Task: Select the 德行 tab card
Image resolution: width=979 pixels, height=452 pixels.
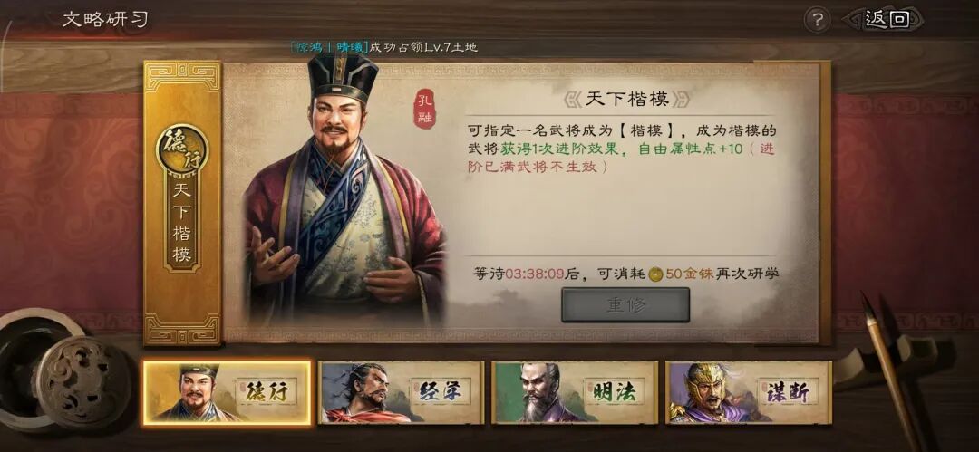Action: (x=228, y=393)
